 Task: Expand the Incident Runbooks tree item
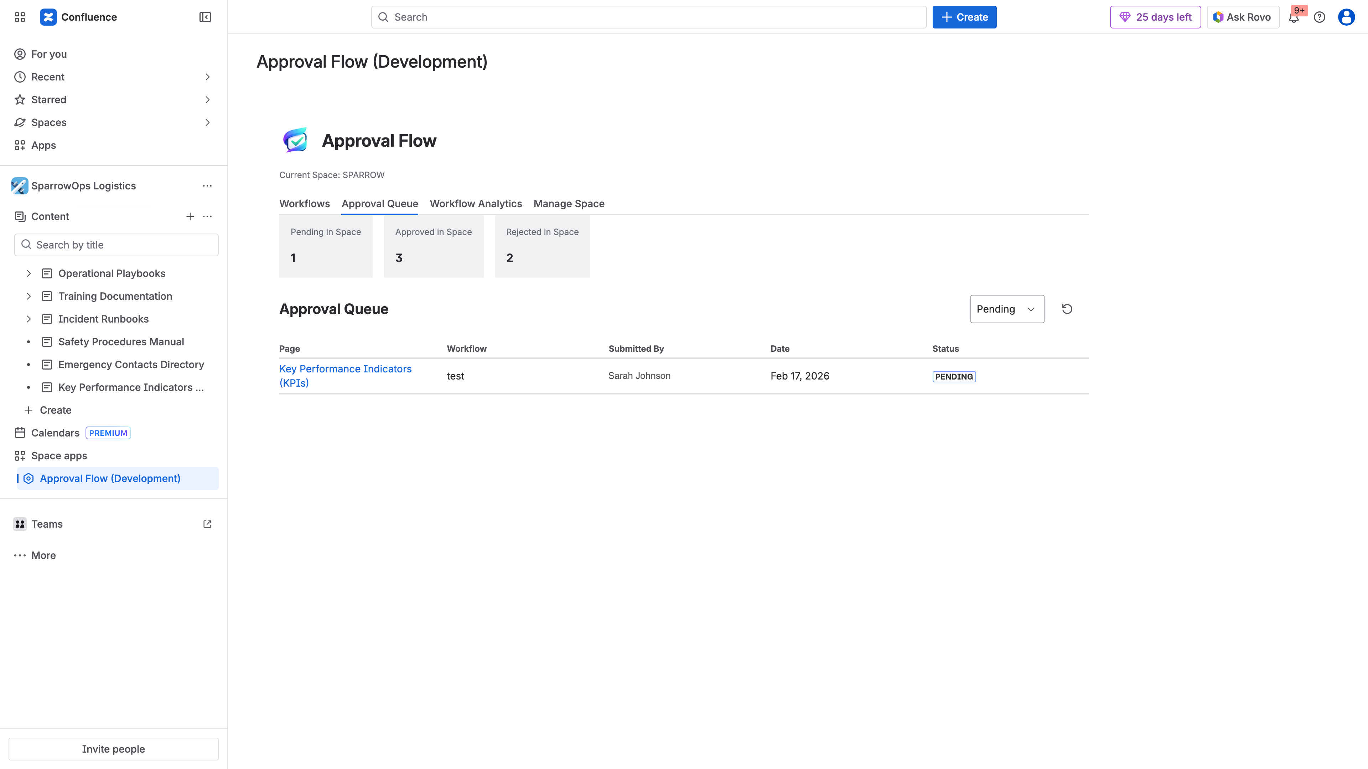click(28, 319)
